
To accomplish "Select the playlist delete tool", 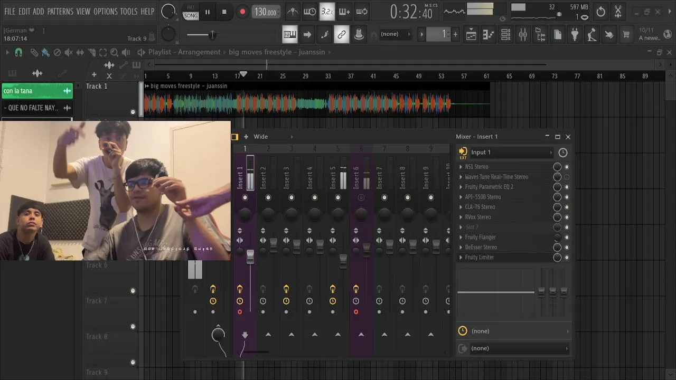I will pyautogui.click(x=57, y=52).
